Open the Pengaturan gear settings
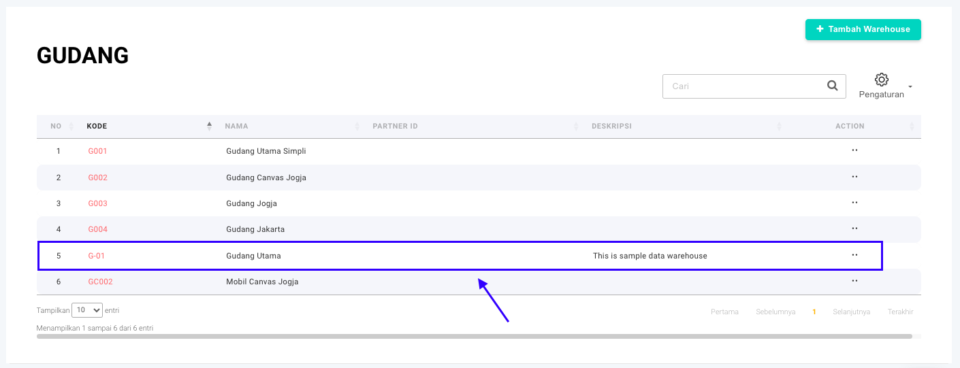The image size is (960, 368). (x=882, y=80)
